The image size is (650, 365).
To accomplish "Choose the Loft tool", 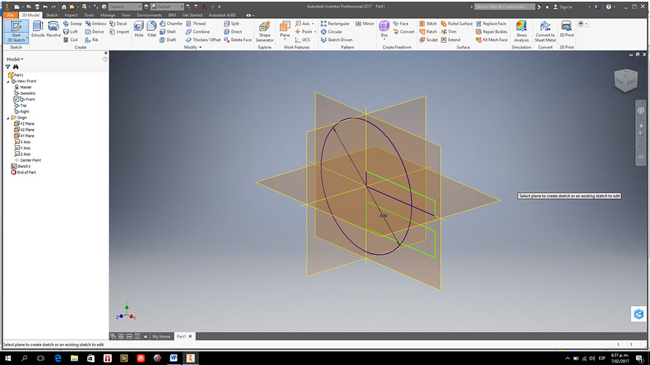I will [x=71, y=32].
